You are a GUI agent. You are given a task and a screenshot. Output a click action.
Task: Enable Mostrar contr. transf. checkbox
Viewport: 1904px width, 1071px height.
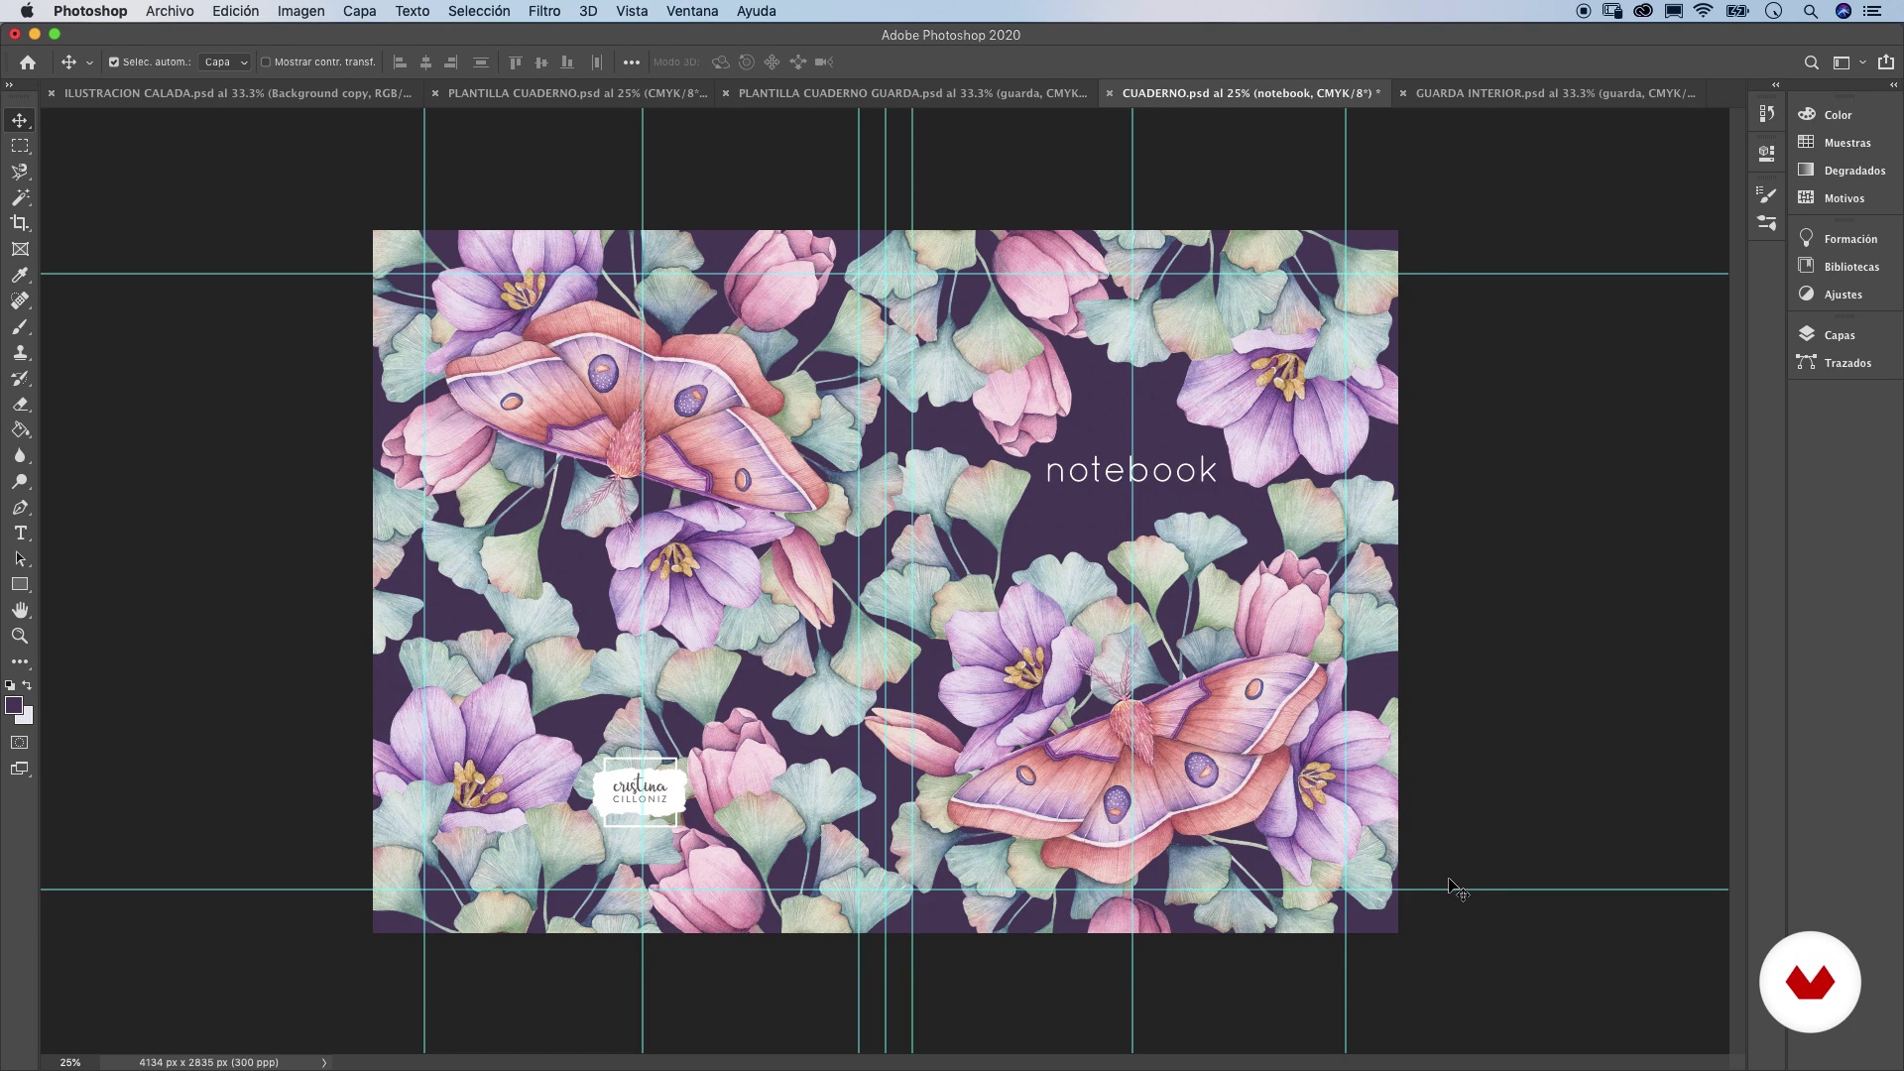pyautogui.click(x=265, y=61)
